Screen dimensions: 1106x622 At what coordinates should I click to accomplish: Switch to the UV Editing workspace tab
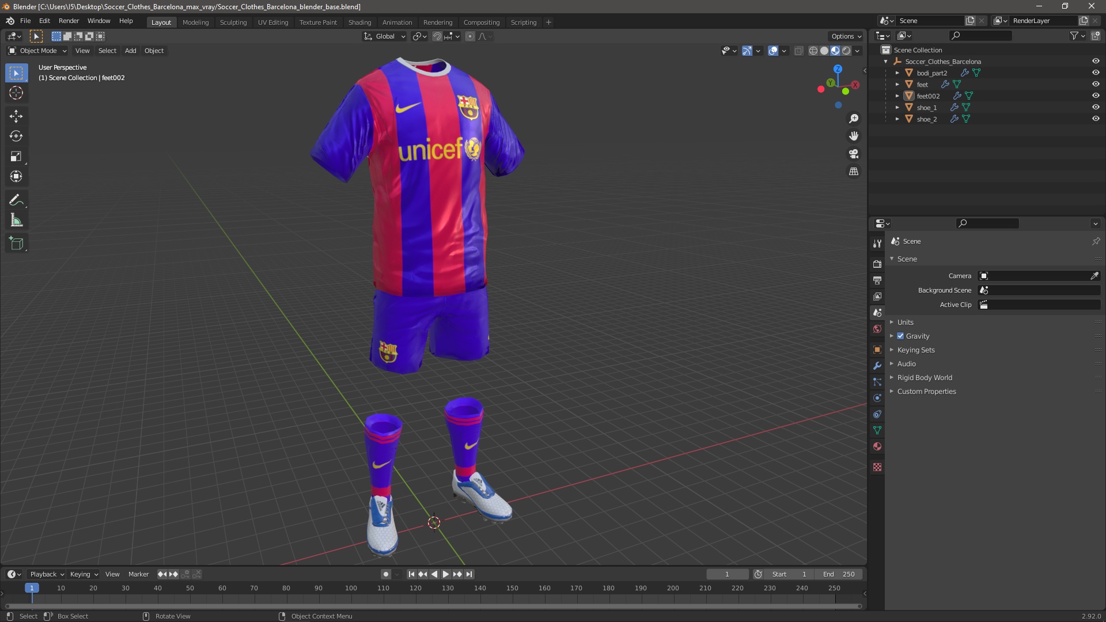tap(273, 22)
